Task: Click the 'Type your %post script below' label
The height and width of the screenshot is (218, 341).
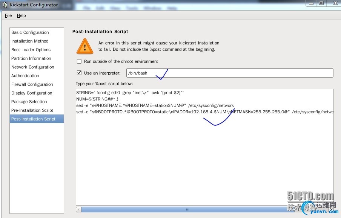Action: pyautogui.click(x=104, y=84)
